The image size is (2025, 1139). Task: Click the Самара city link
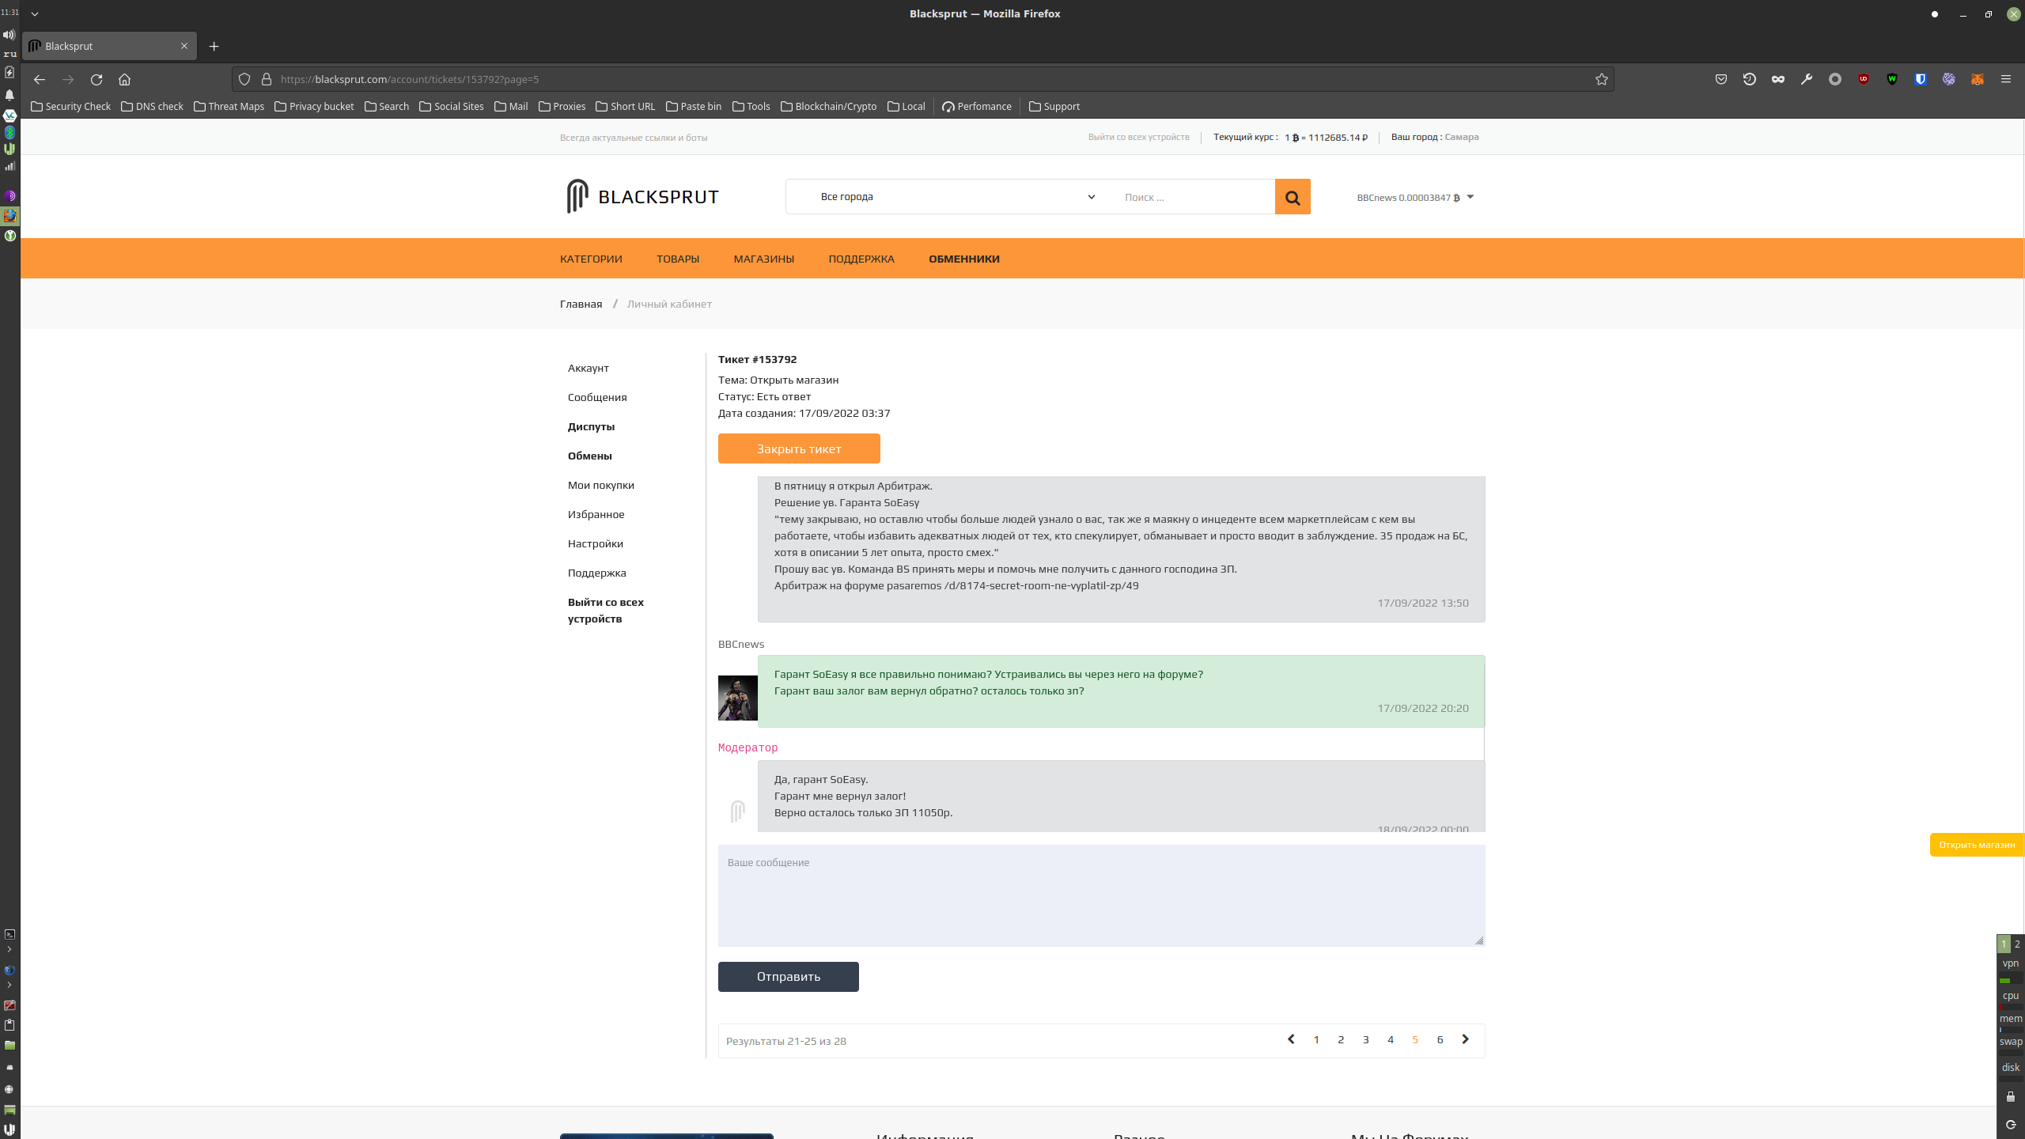click(1462, 137)
